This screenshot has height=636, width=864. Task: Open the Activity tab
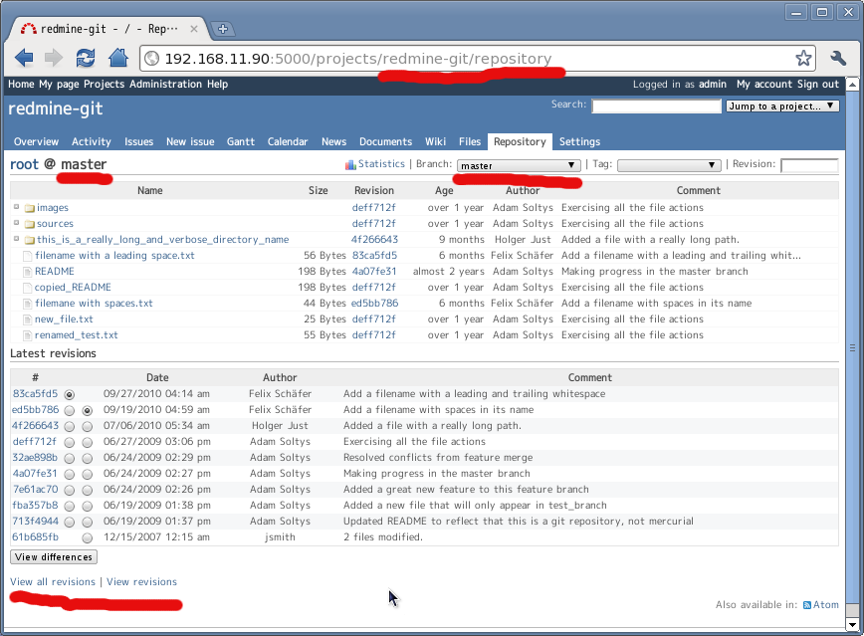click(x=92, y=141)
